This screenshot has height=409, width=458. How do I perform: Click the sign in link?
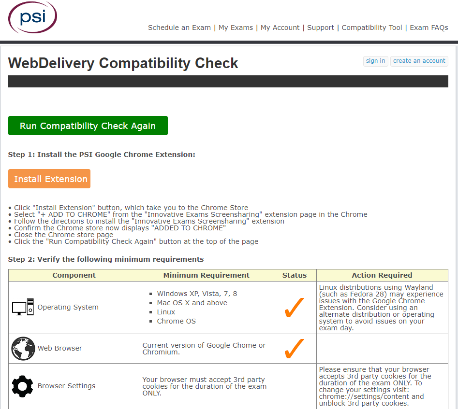pos(376,61)
